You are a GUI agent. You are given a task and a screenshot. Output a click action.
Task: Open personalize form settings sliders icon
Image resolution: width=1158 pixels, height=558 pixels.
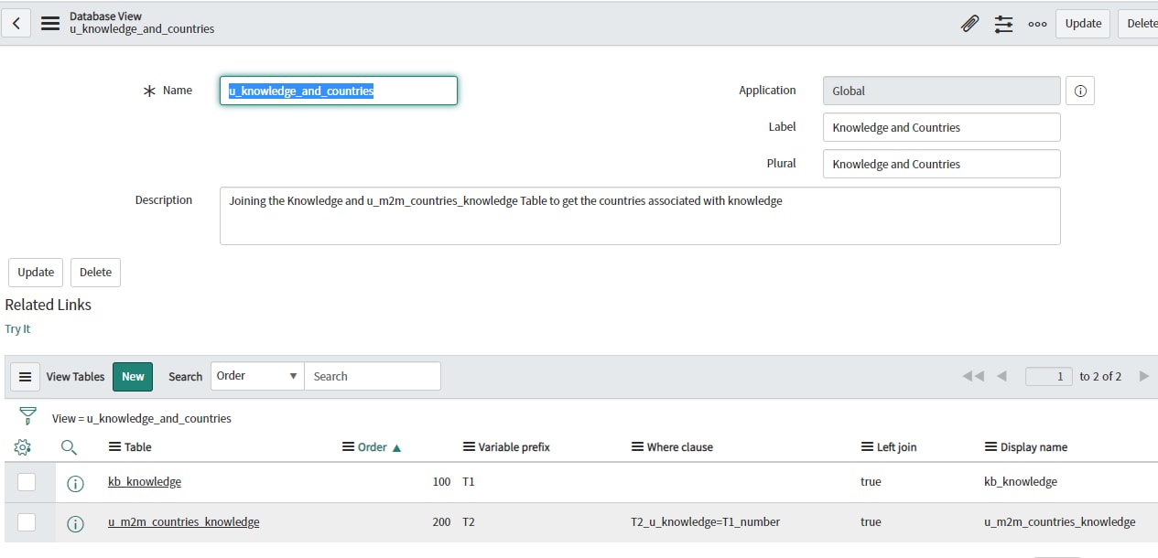(x=1004, y=24)
